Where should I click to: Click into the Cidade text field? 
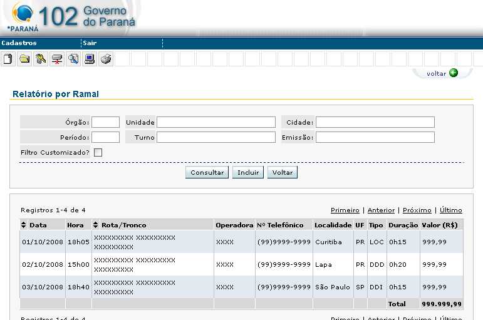(x=375, y=122)
